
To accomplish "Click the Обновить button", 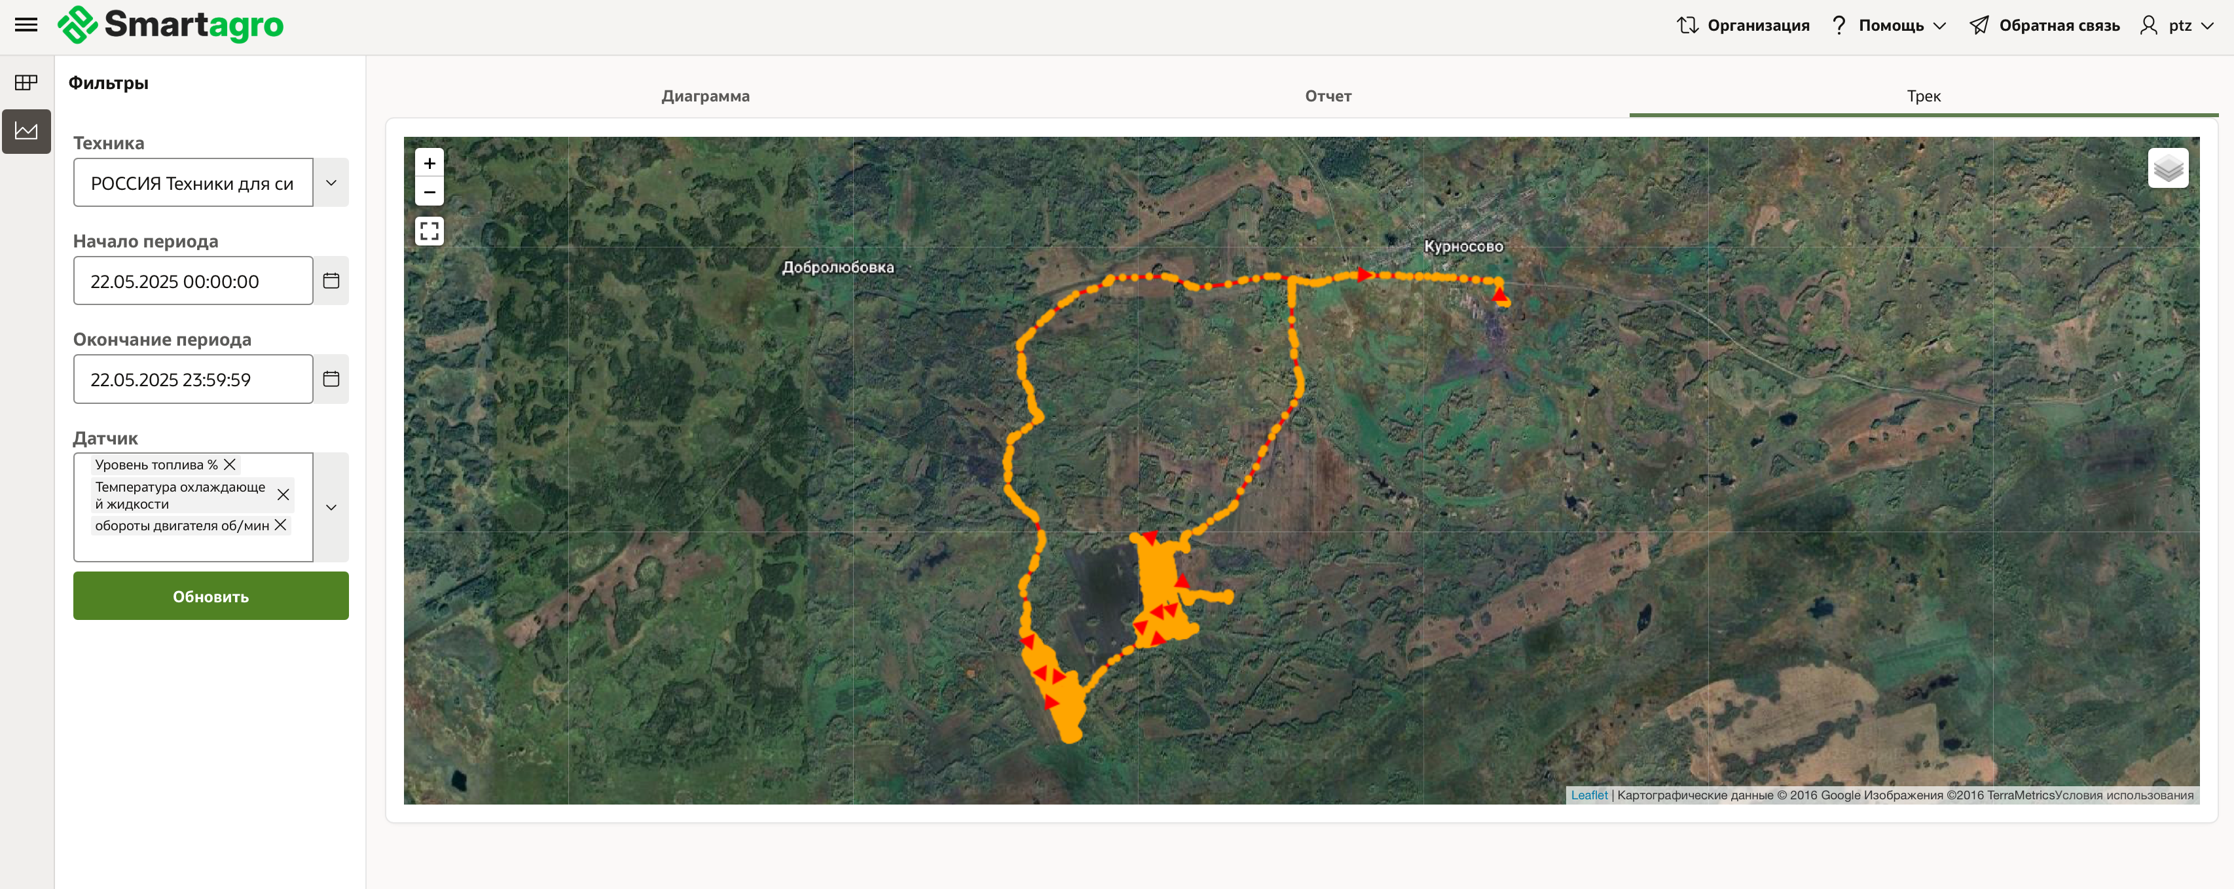I will click(x=211, y=596).
